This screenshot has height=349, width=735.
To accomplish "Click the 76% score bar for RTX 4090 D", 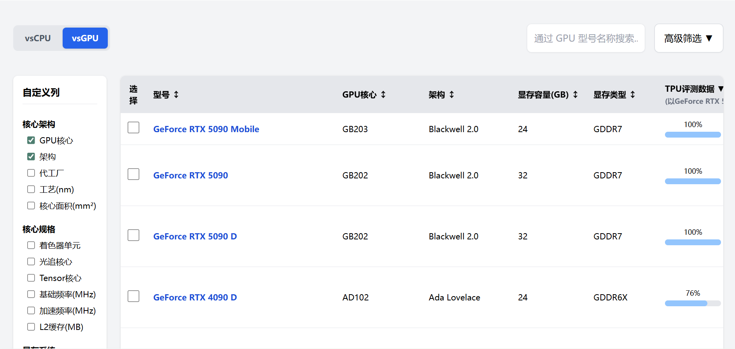I will (x=693, y=303).
